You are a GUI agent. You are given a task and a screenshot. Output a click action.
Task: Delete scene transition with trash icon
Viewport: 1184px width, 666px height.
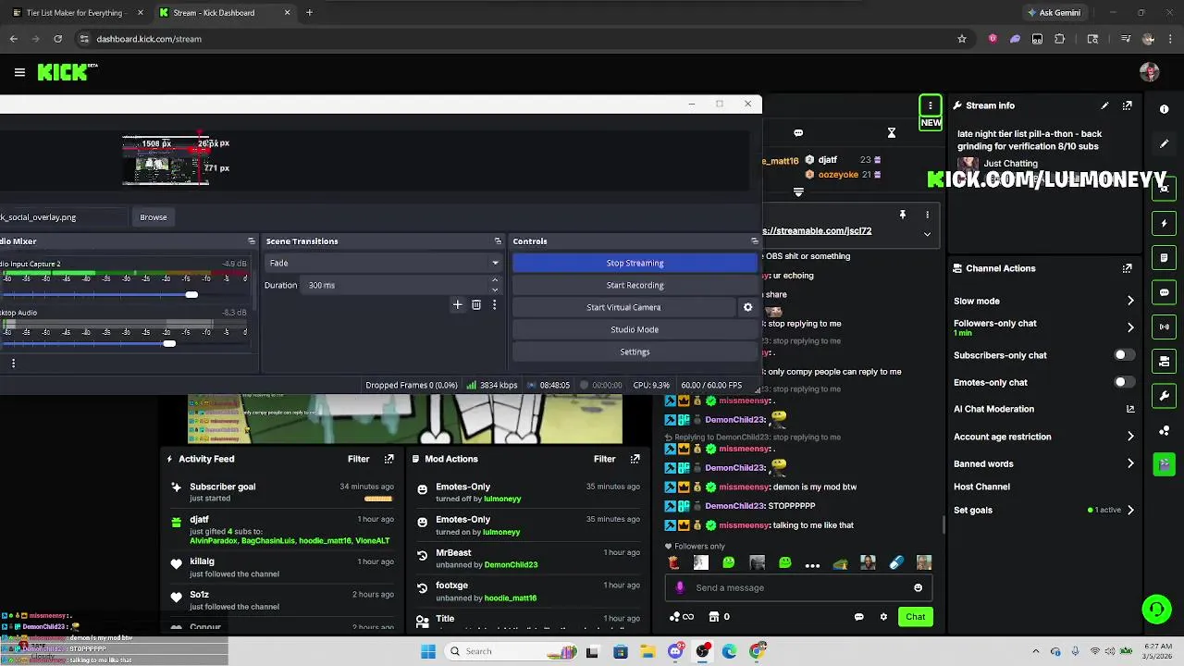[x=476, y=304]
